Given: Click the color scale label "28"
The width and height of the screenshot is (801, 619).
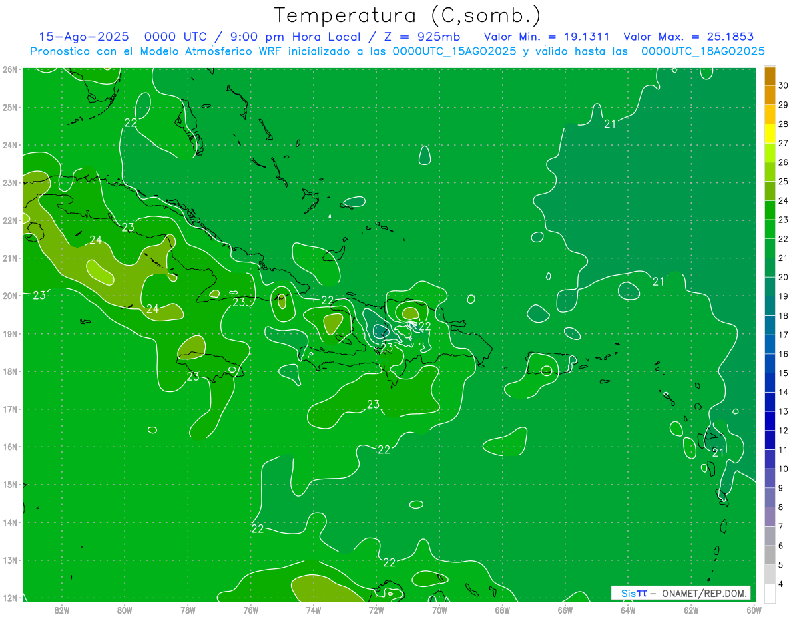Looking at the screenshot, I should pos(784,124).
